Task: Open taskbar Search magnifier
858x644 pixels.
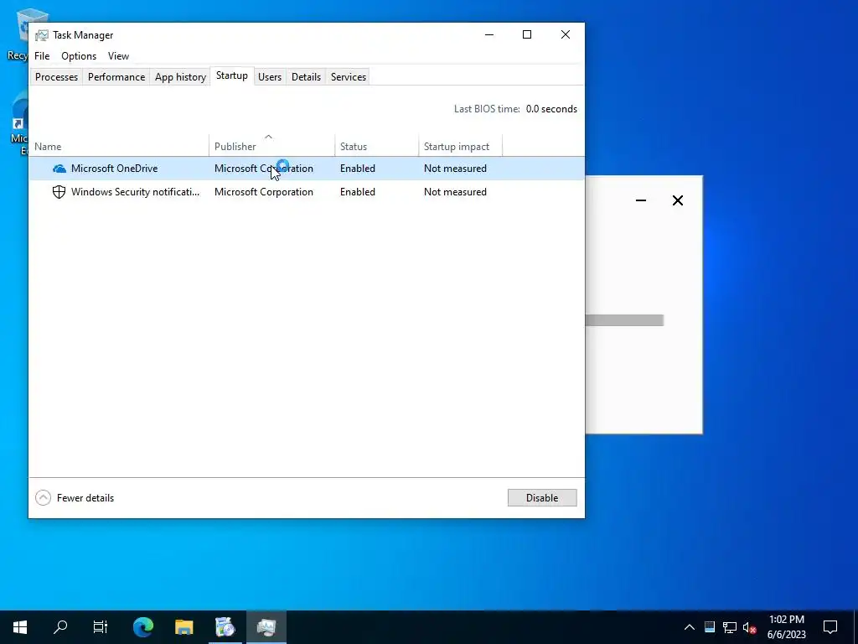Action: 60,627
